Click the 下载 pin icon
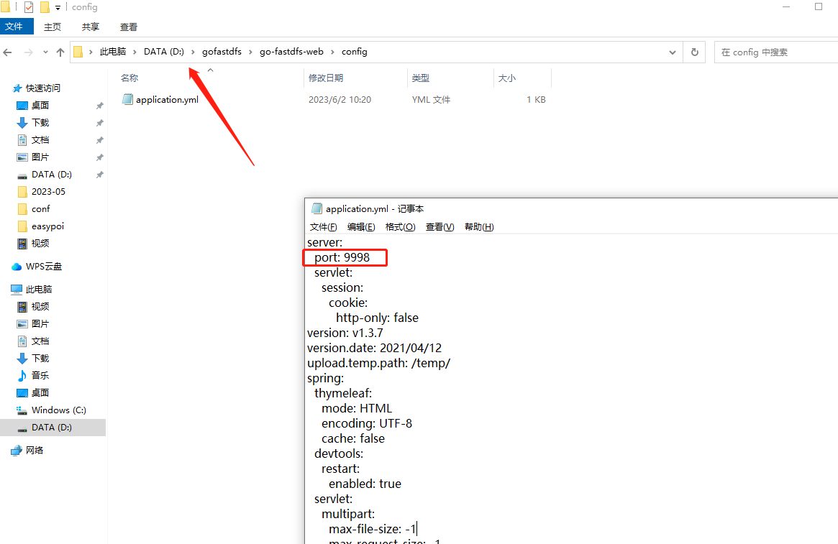 point(99,123)
